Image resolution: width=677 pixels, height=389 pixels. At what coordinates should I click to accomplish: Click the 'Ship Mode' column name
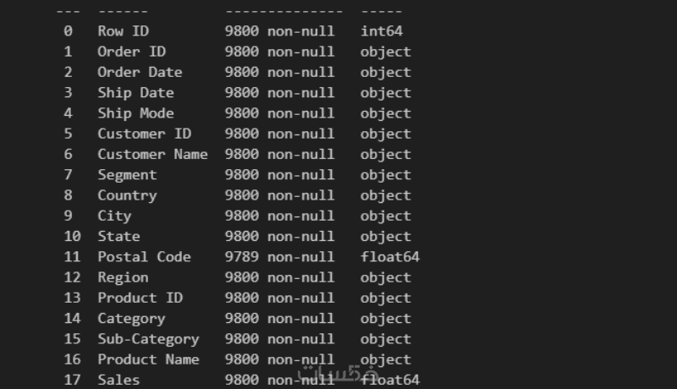(x=135, y=113)
